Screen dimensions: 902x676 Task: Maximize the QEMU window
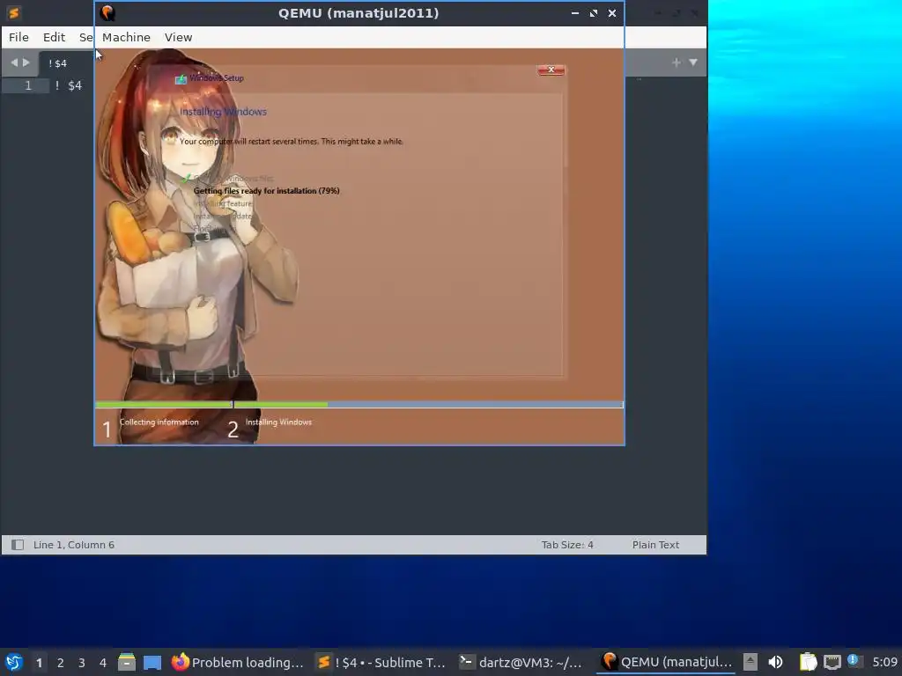pyautogui.click(x=593, y=12)
